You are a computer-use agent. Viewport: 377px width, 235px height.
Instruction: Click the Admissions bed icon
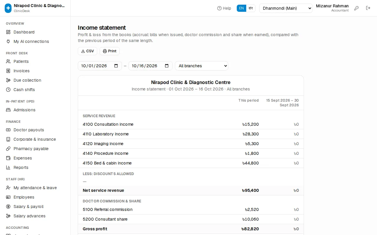8,110
